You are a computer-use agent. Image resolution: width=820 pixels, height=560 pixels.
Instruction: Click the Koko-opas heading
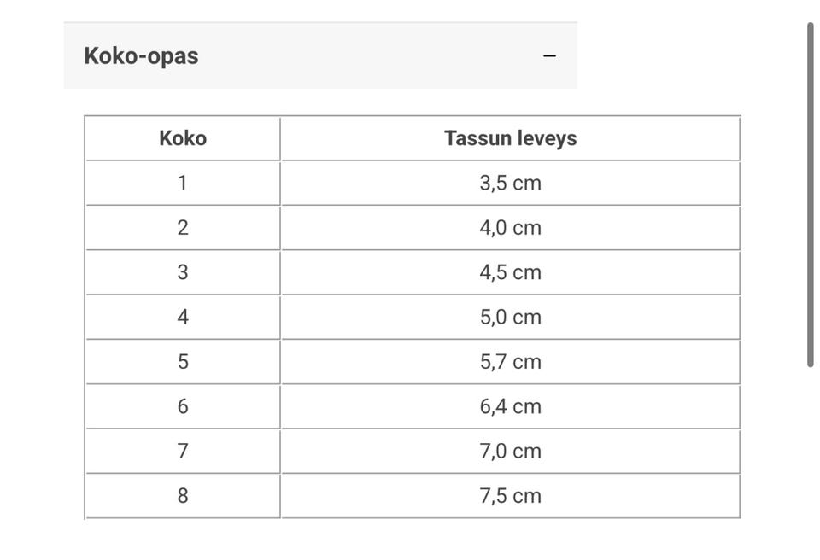(141, 56)
